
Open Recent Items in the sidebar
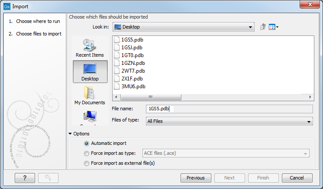(x=90, y=47)
